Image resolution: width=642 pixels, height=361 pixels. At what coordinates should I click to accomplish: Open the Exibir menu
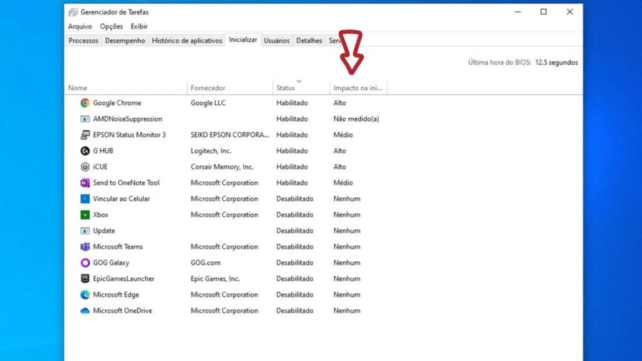pyautogui.click(x=139, y=26)
